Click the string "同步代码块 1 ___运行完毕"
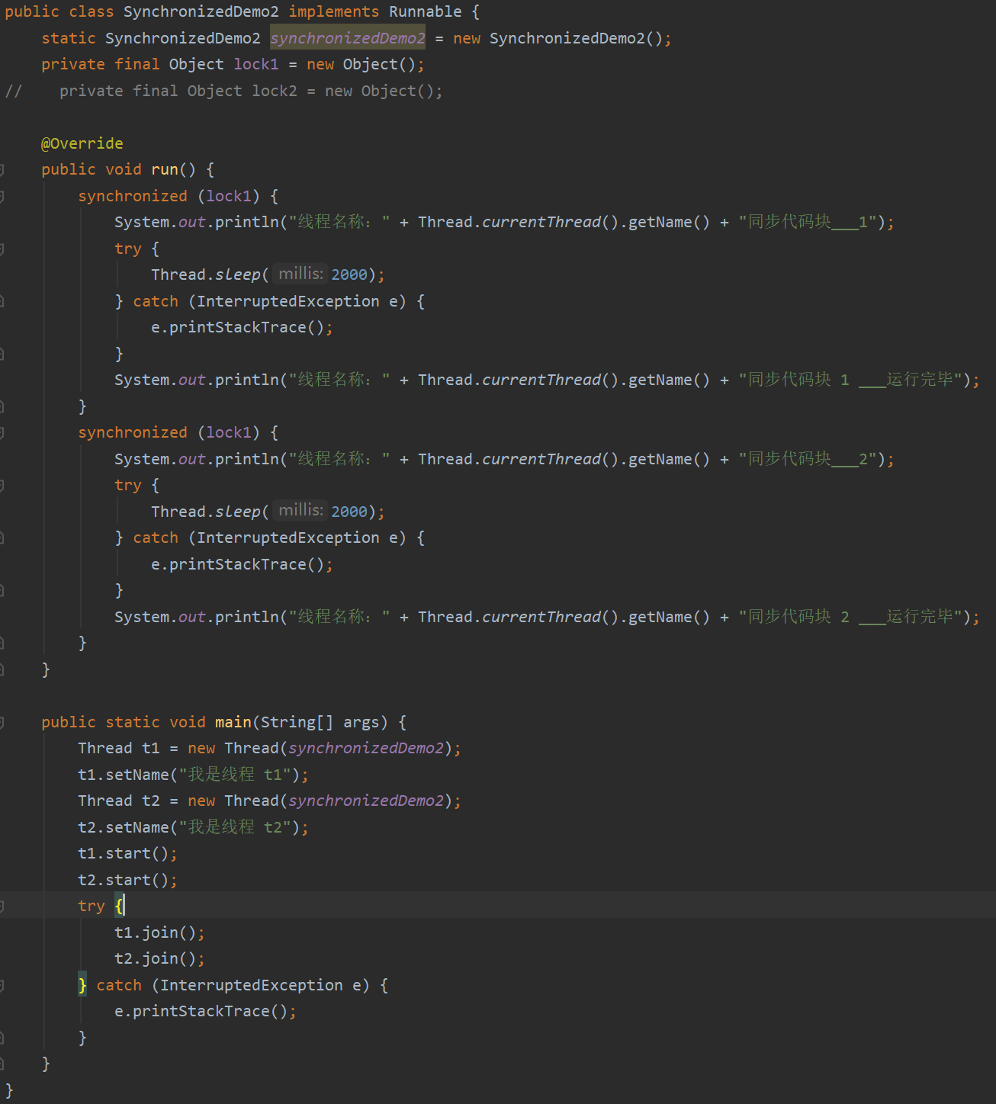 (850, 380)
